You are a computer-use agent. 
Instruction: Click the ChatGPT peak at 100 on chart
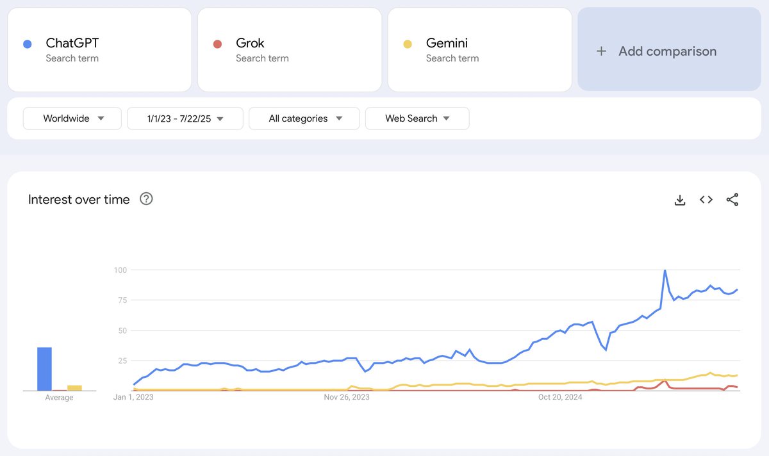(x=665, y=270)
